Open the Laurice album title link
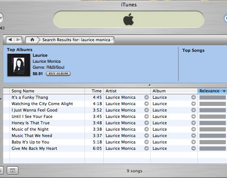Image resolution: width=227 pixels, height=178 pixels. click(x=40, y=55)
